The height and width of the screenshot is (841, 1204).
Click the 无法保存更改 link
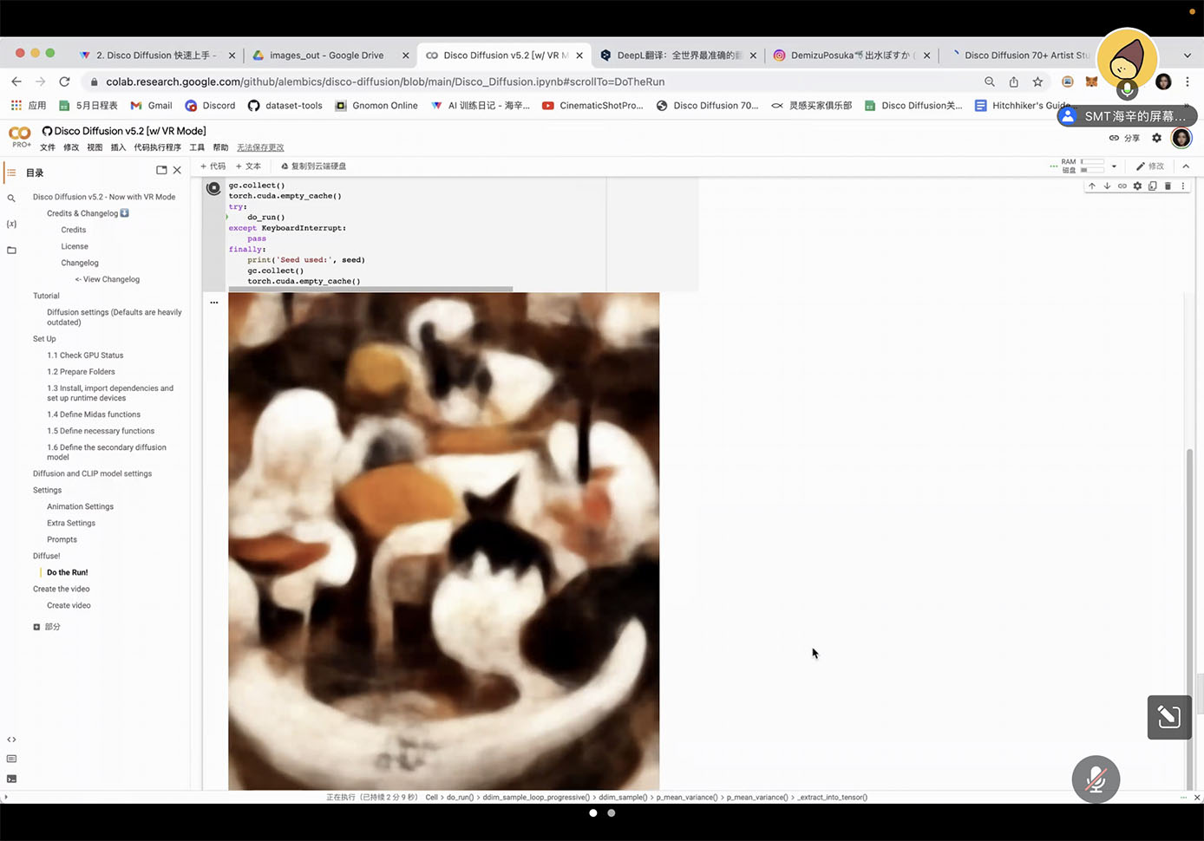tap(260, 147)
